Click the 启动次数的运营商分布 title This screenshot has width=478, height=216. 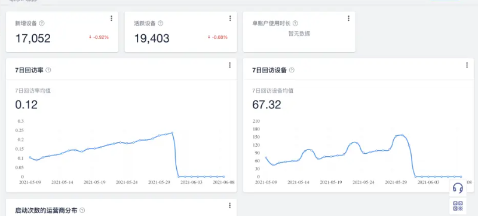click(46, 210)
